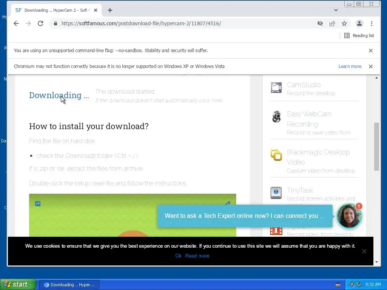Click the 8:32 AM taskbar clock
Viewport: 387px width, 290px height.
coord(373,285)
